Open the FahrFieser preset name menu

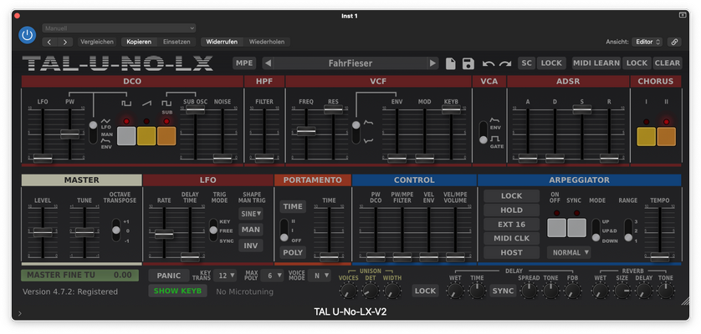pyautogui.click(x=350, y=63)
